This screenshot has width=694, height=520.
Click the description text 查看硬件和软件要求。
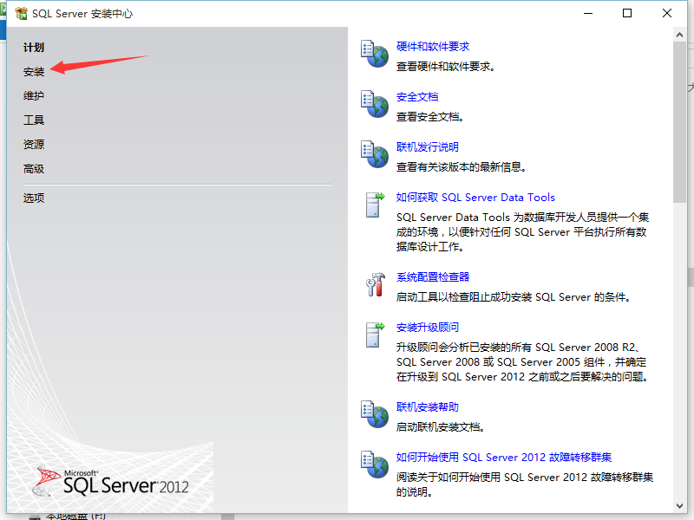(445, 67)
